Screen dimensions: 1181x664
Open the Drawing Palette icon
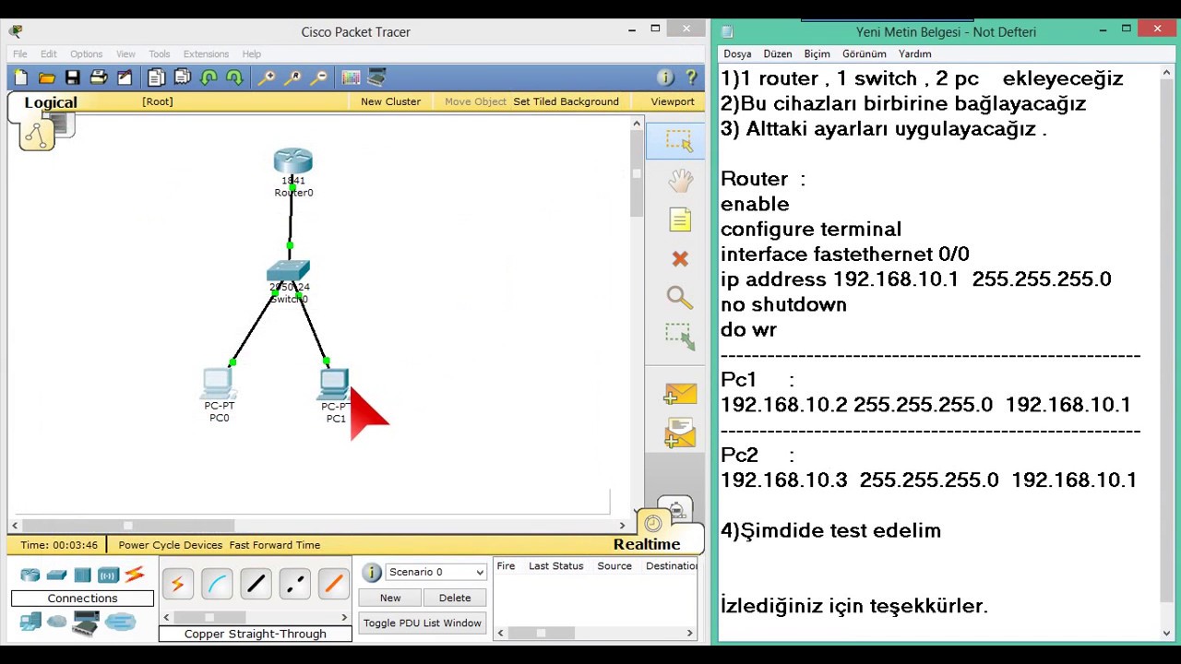pos(351,77)
